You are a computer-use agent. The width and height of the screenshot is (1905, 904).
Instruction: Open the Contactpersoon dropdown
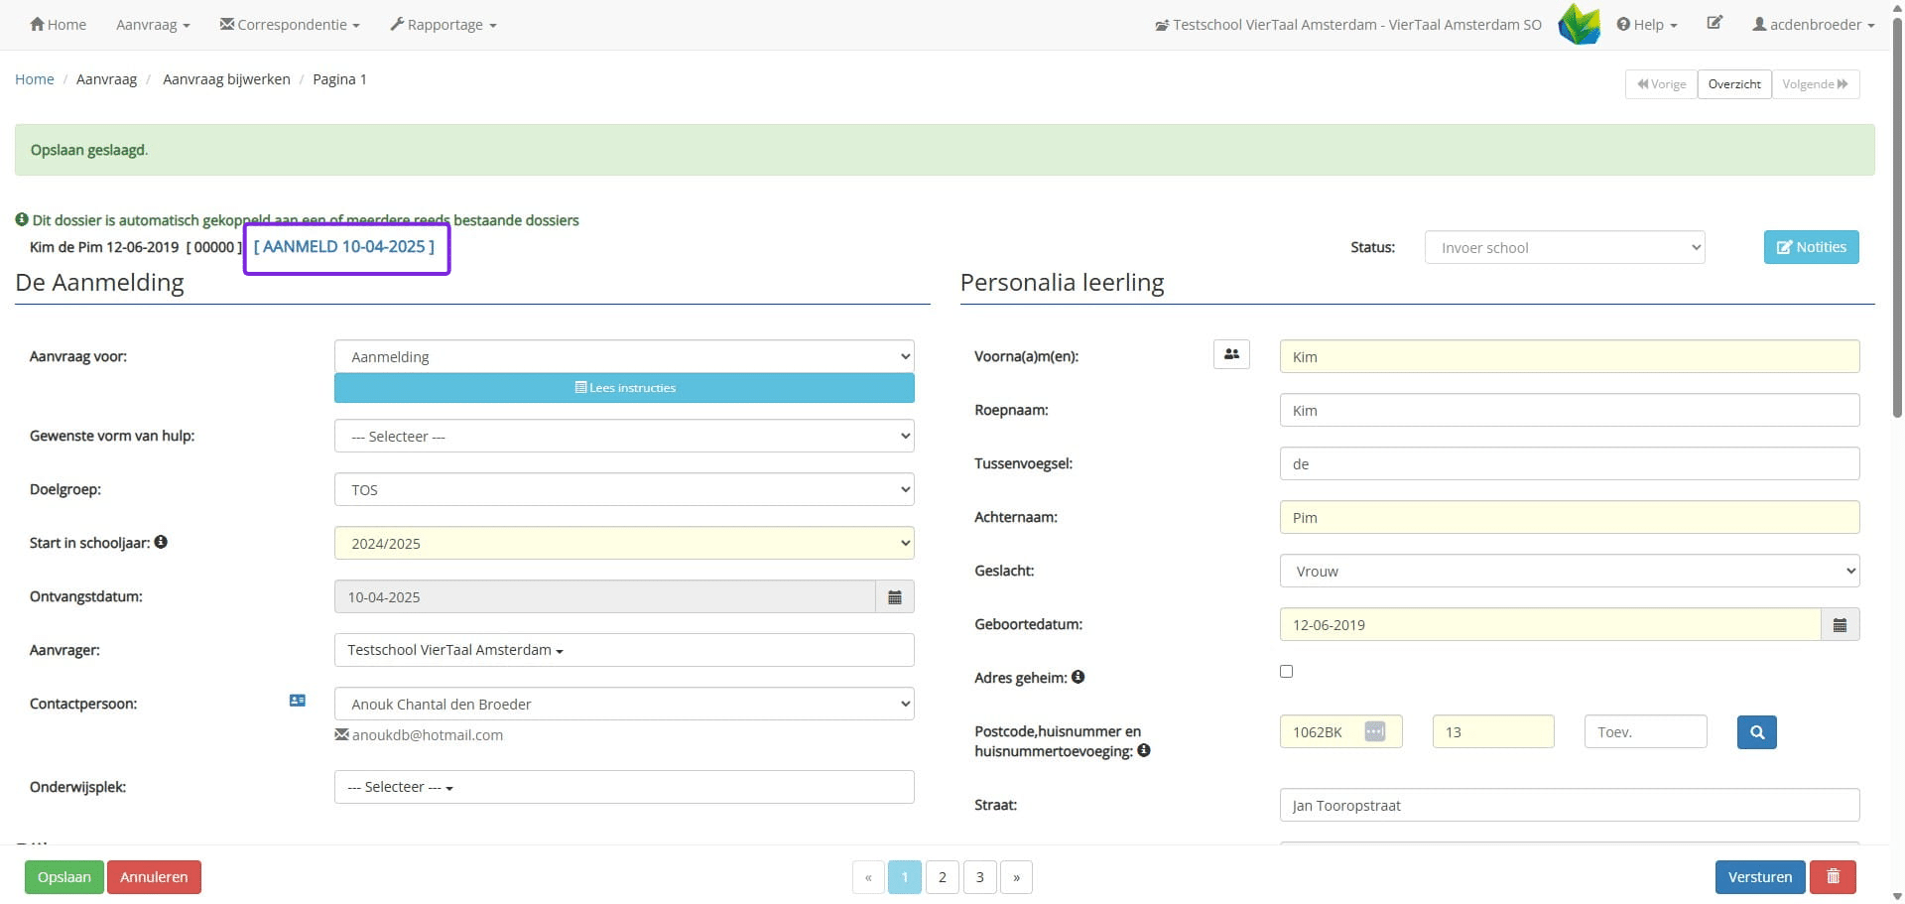click(624, 704)
